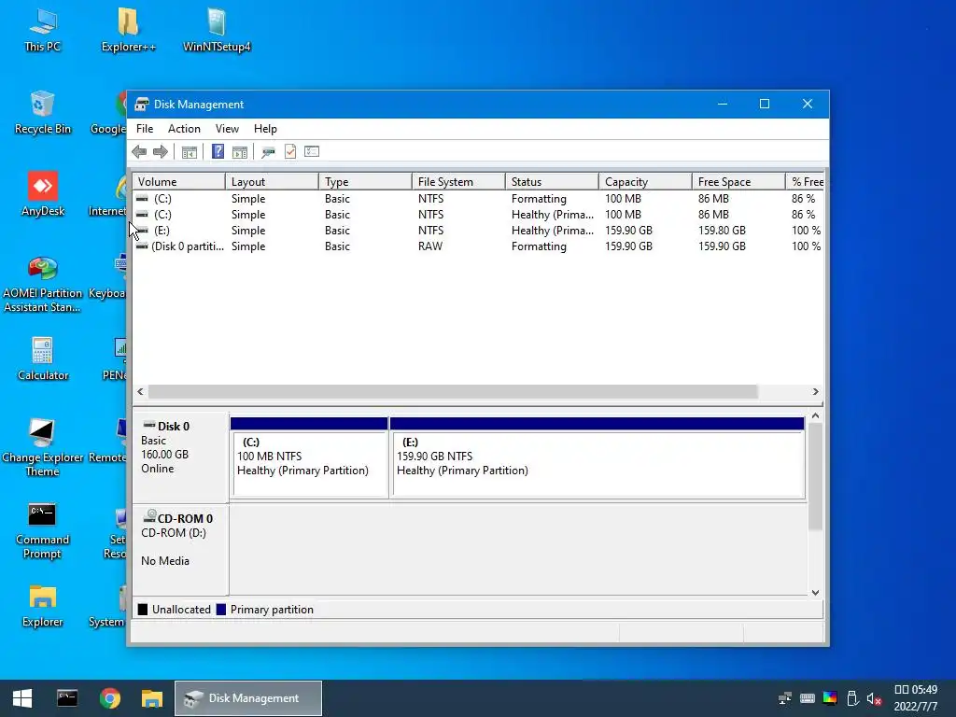The image size is (956, 717).
Task: Click the rainbow display tray icon
Action: 830,698
